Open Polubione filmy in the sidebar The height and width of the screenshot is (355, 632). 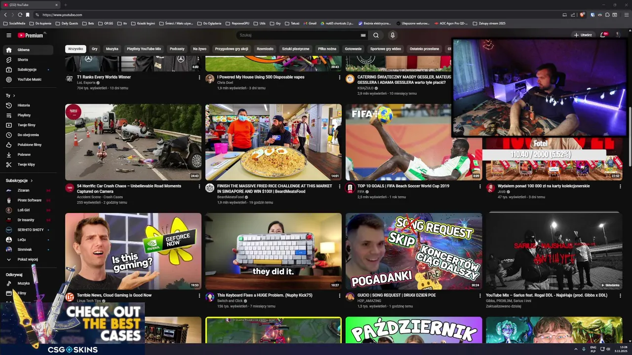pos(29,144)
